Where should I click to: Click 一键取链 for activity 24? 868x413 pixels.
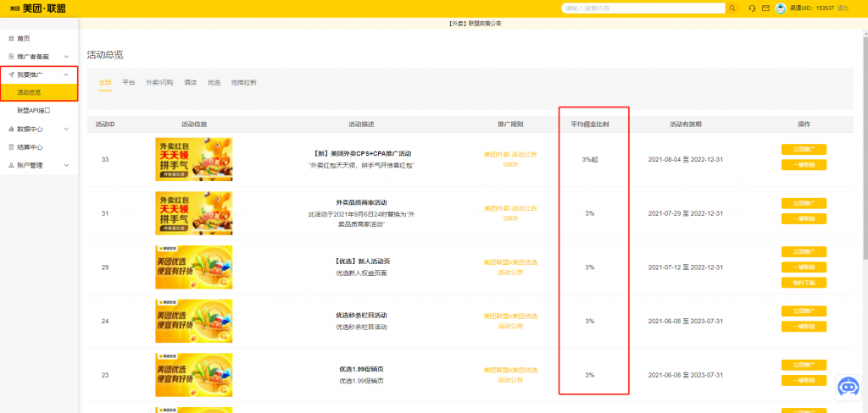coord(804,327)
